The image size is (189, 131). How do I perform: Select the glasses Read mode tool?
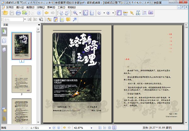125,13
